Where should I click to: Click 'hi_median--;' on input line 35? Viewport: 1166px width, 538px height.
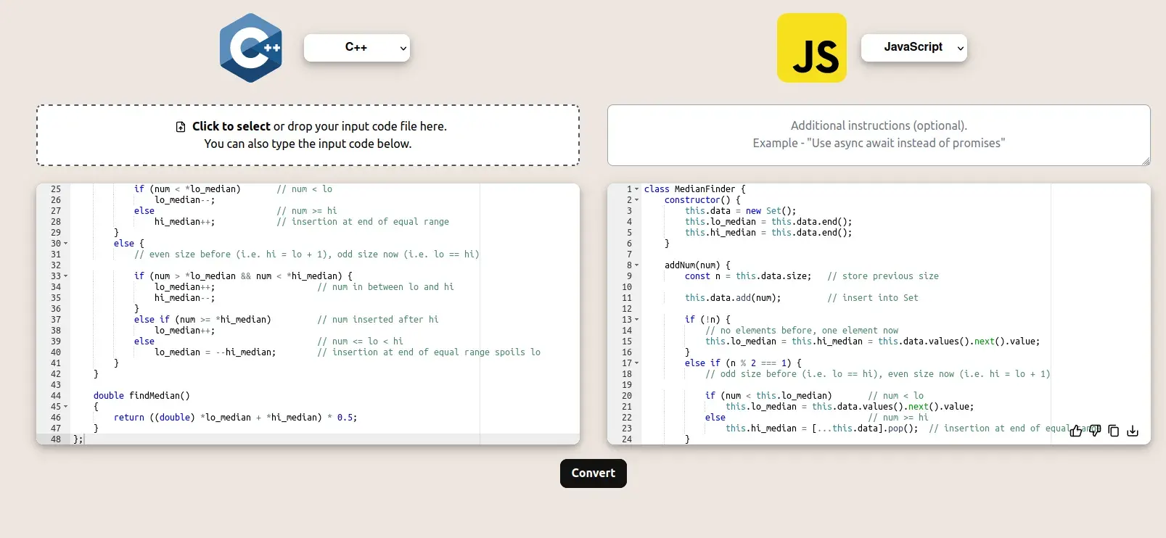[x=184, y=298]
